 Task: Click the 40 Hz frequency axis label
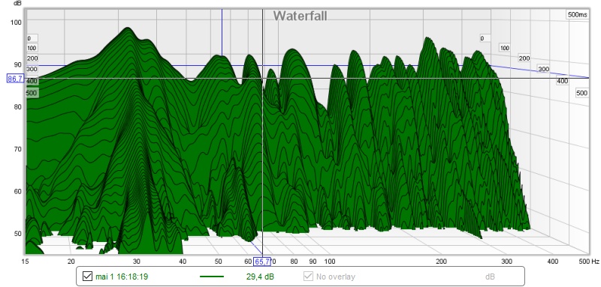[183, 262]
